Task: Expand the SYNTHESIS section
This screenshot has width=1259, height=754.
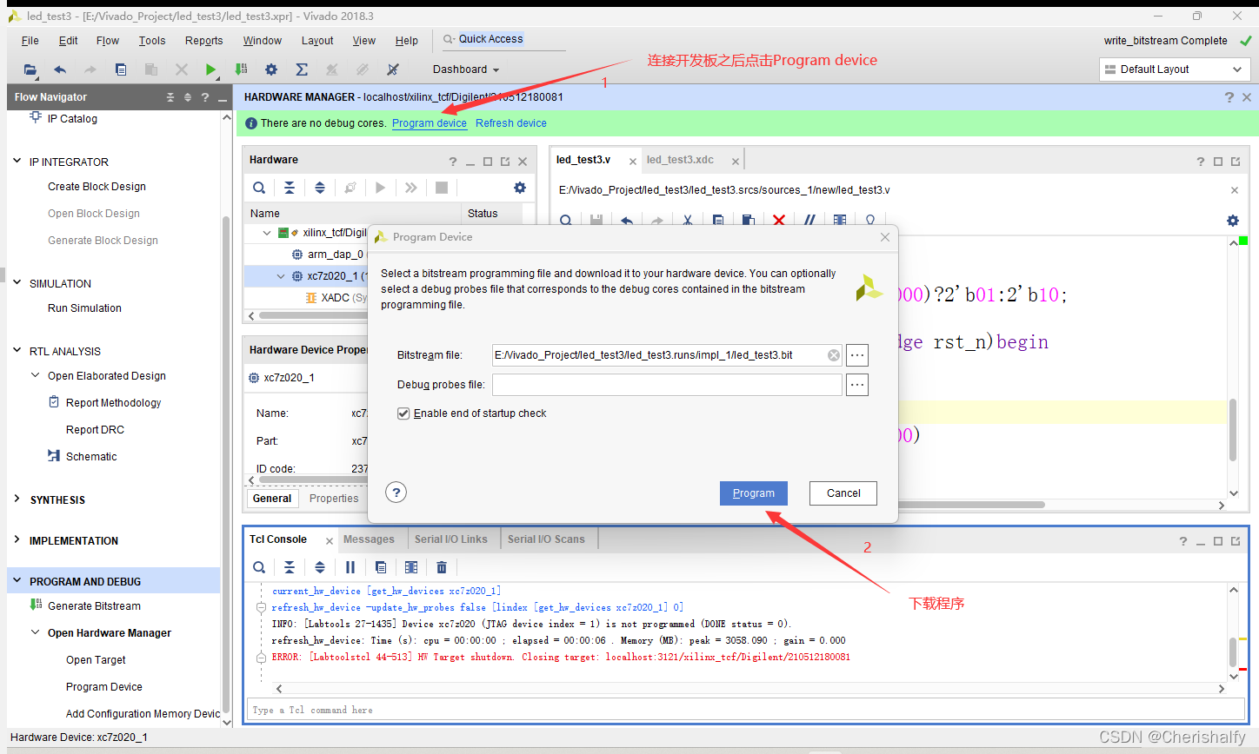Action: pos(17,499)
